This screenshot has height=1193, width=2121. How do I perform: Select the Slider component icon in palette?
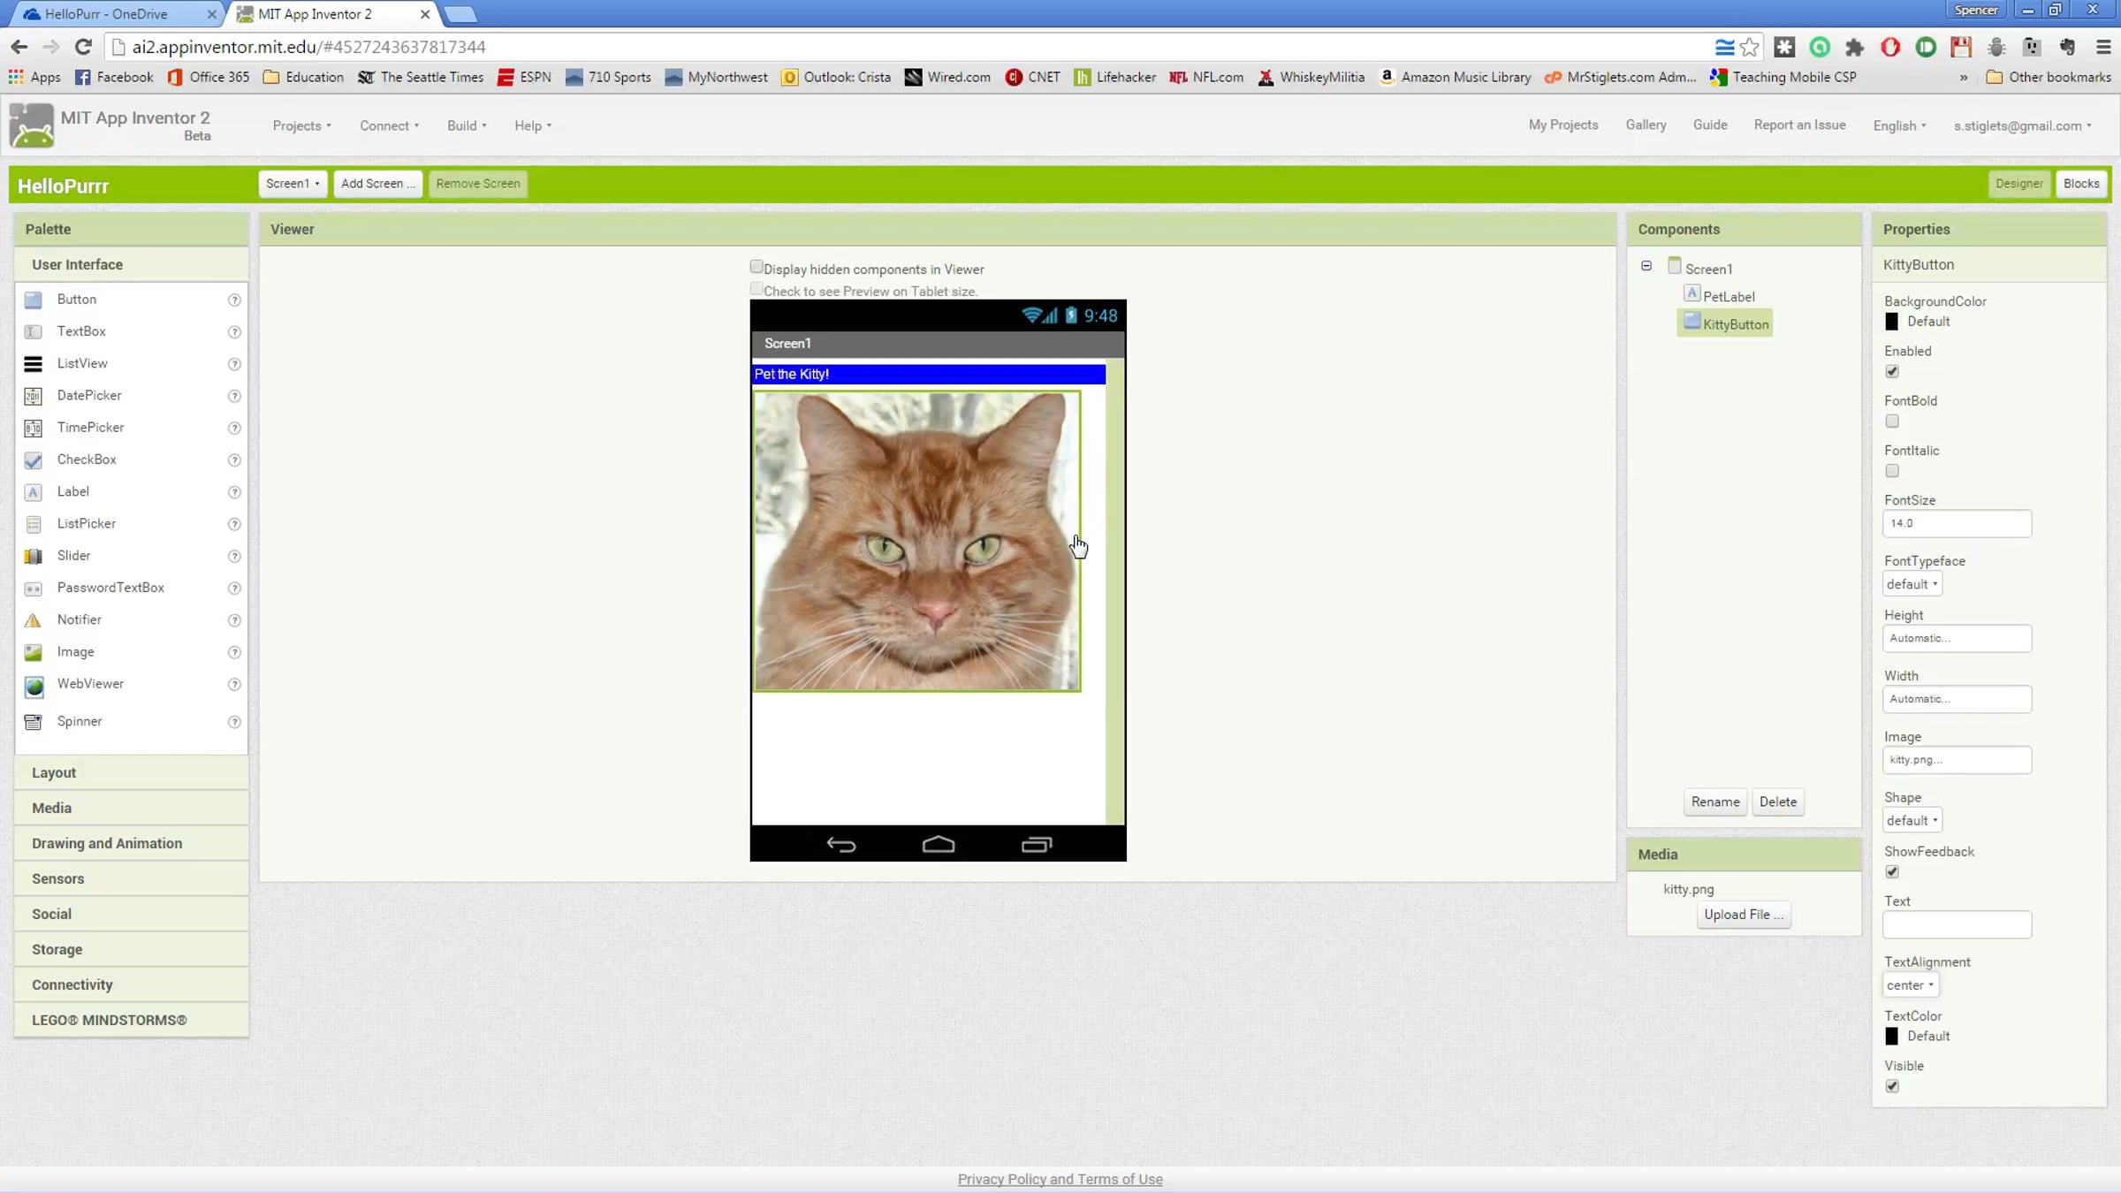click(x=33, y=556)
